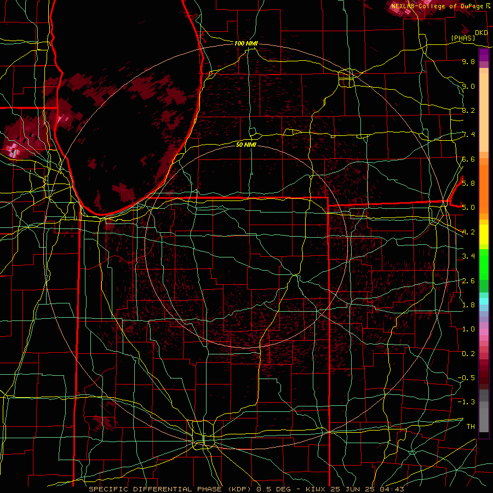Select the 9.8 value on the scale
This screenshot has width=493, height=493.
coord(468,61)
